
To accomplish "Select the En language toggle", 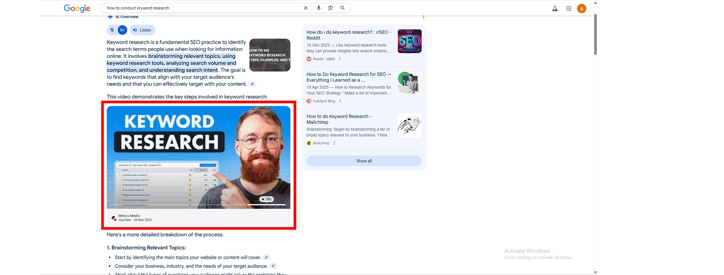I will pos(122,30).
